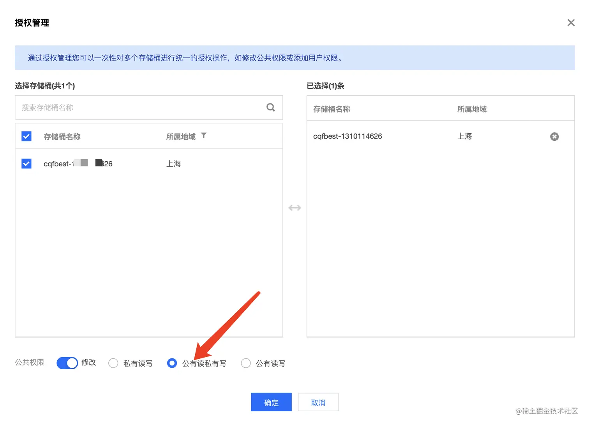
Task: Turn off the 公共权限 修改 switch
Action: (x=67, y=363)
